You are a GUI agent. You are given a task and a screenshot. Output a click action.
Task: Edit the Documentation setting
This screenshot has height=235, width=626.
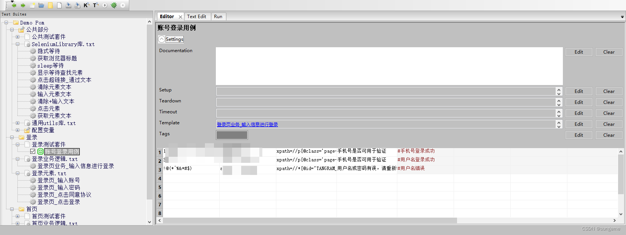pos(579,52)
